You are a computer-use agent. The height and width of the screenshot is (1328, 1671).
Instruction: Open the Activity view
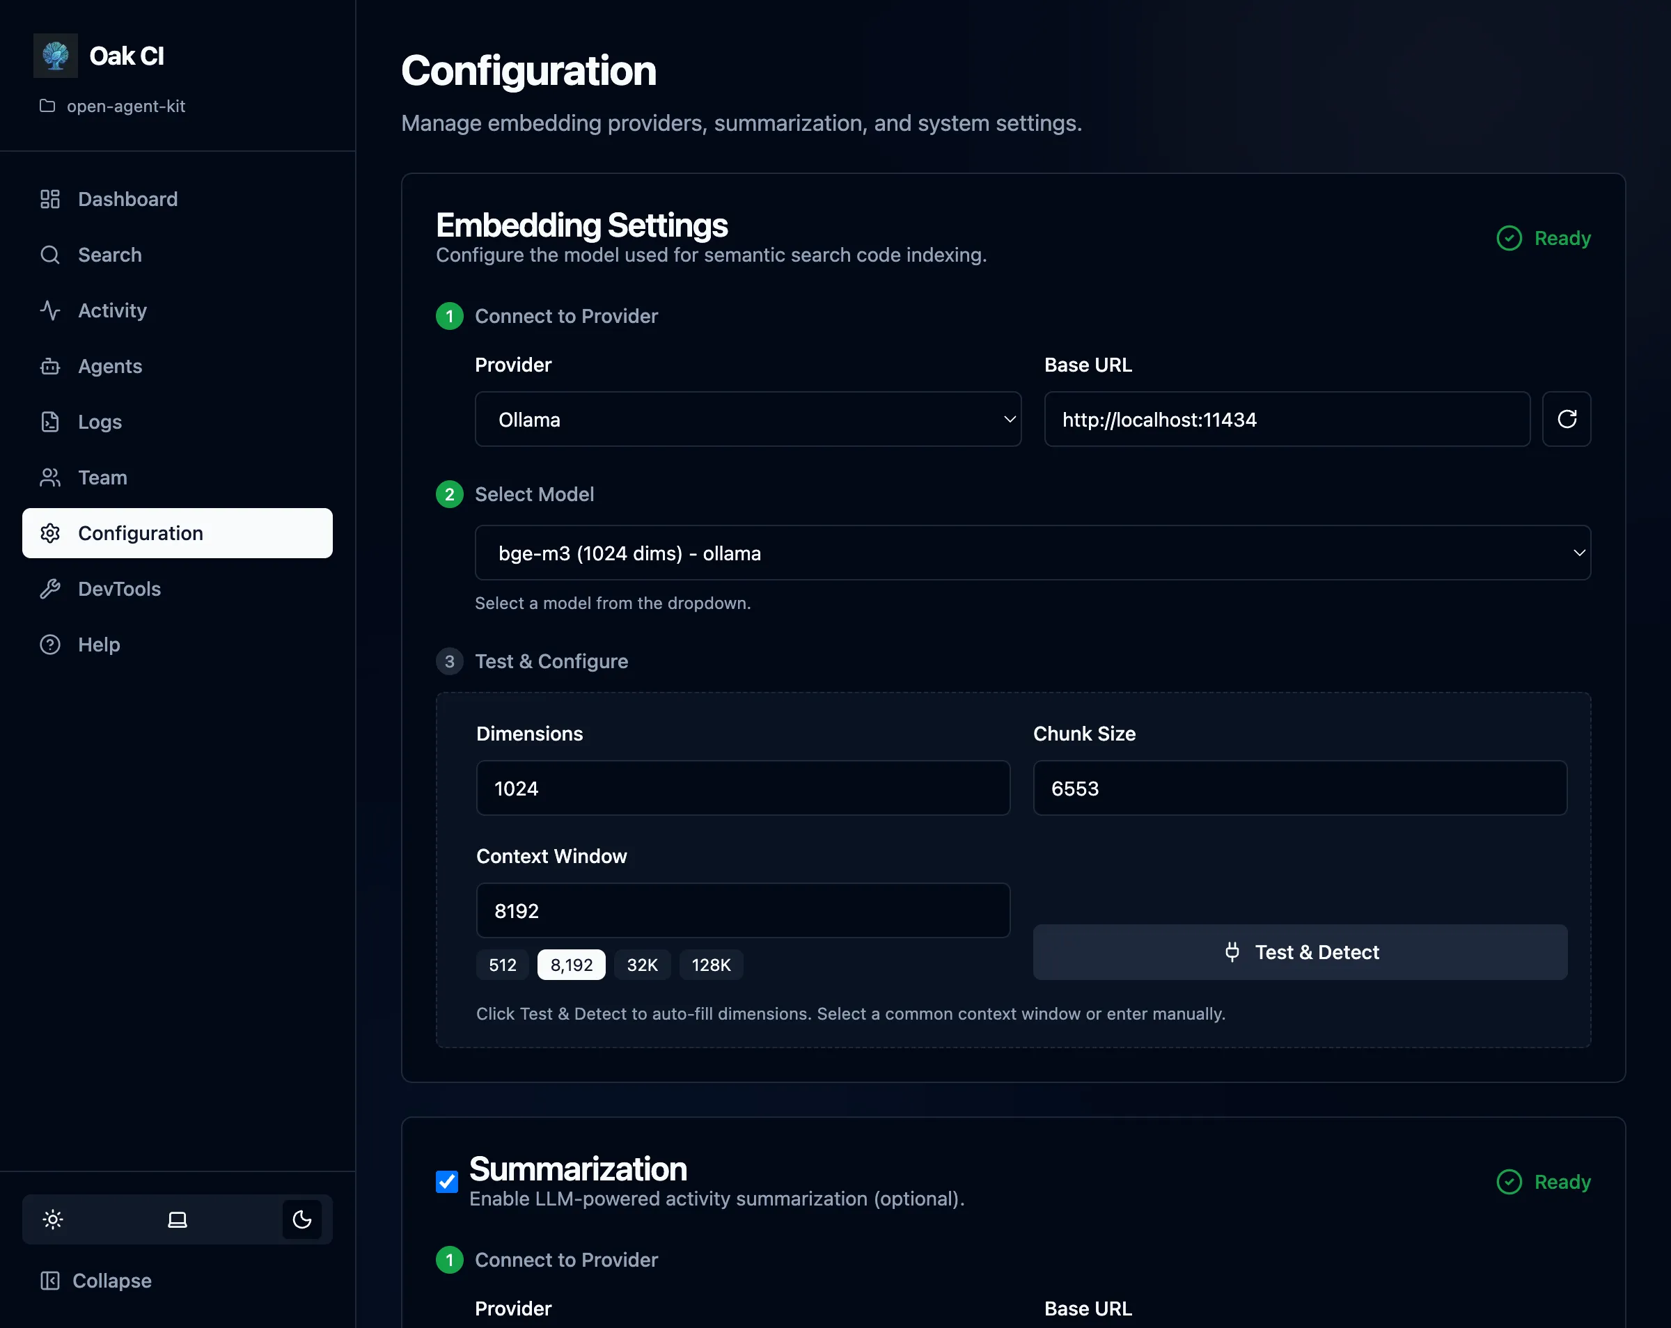pos(113,310)
